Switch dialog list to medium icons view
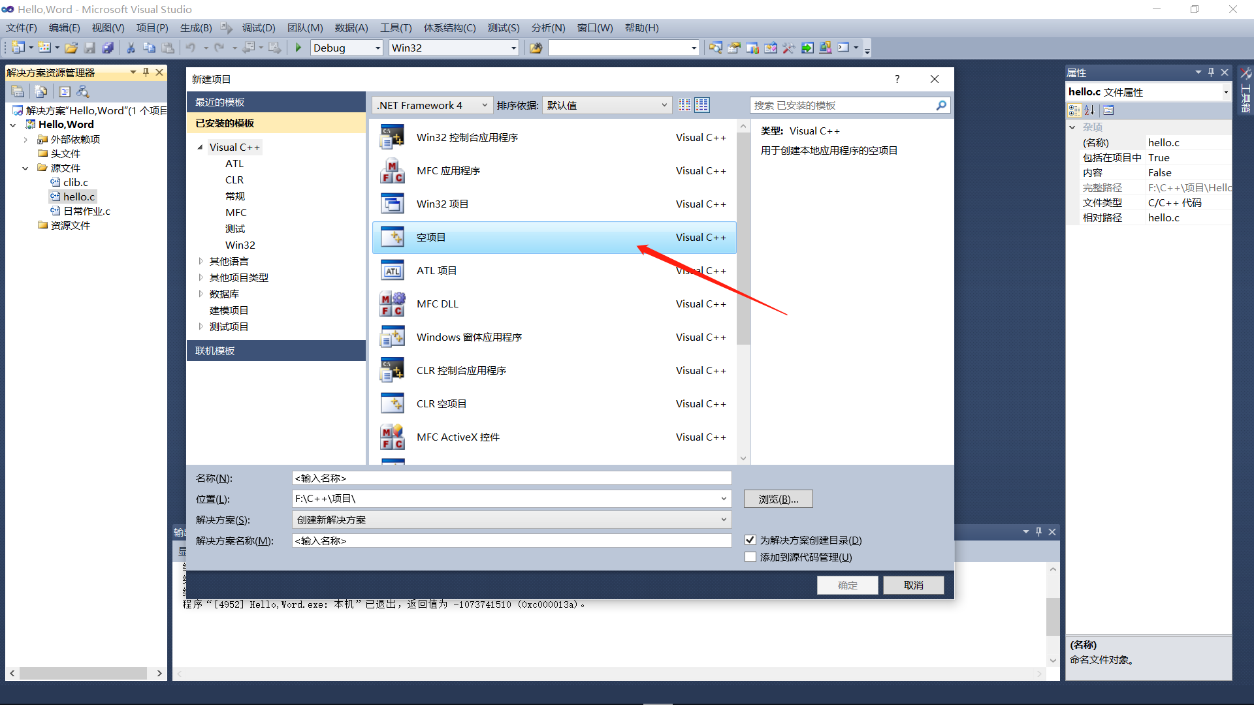1254x705 pixels. click(x=702, y=105)
